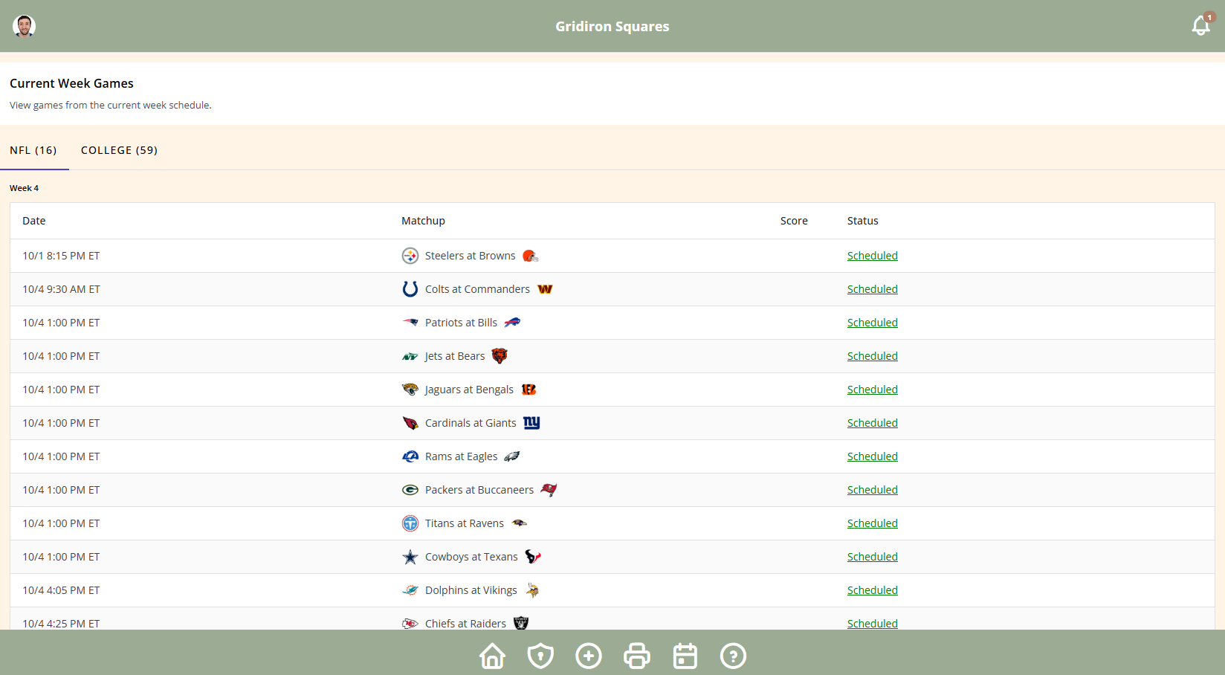
Task: Open the notifications bell
Action: (1201, 26)
